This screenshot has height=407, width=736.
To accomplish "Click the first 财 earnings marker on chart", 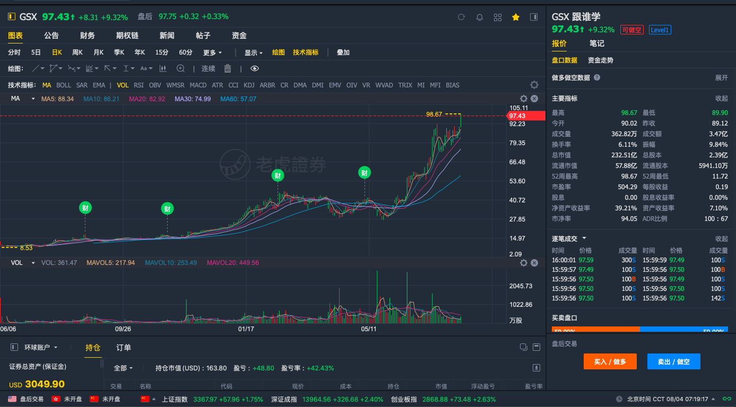I will click(85, 208).
